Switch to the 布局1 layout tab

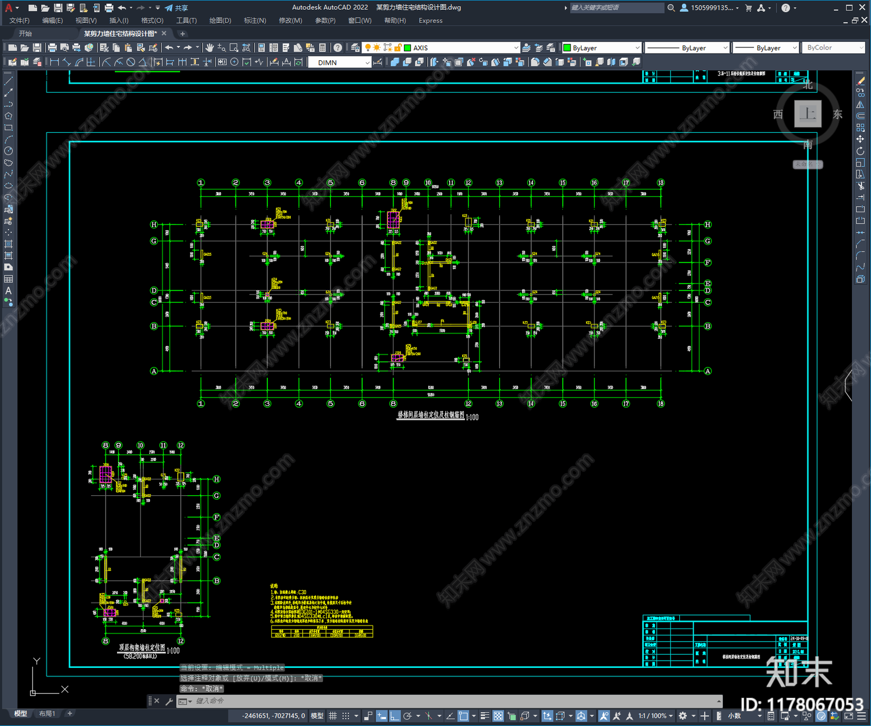pyautogui.click(x=47, y=713)
